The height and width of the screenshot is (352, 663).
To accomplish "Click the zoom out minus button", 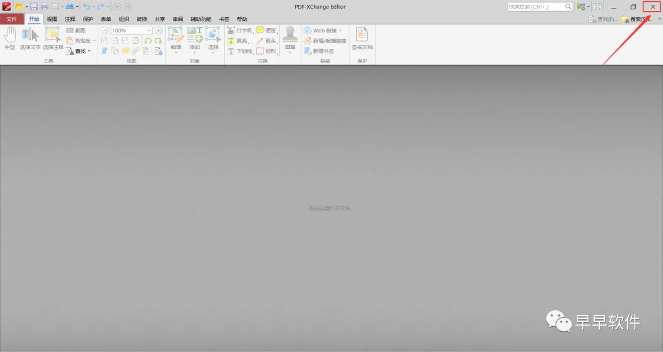I will coord(104,31).
